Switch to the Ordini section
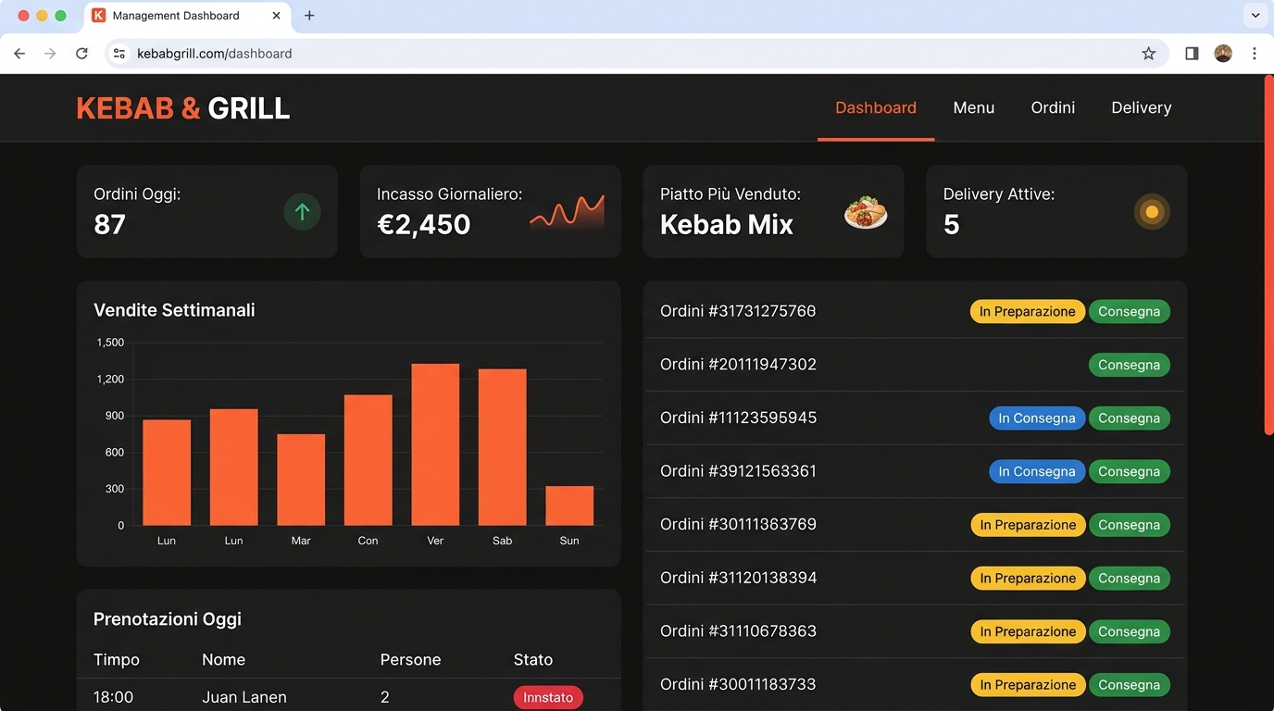The image size is (1274, 711). [1053, 107]
